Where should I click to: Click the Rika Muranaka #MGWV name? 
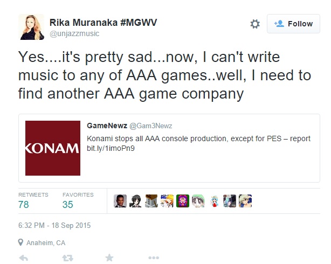(x=103, y=23)
